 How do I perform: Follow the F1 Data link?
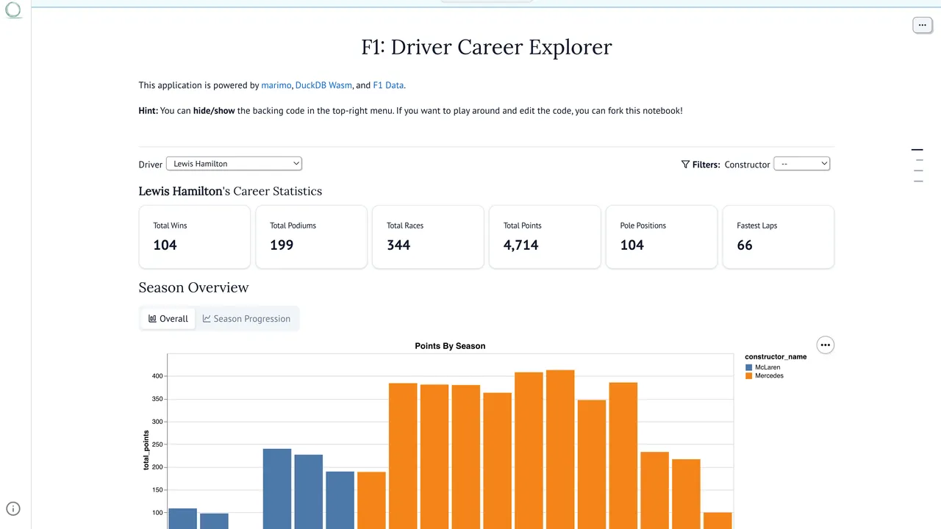(x=388, y=85)
